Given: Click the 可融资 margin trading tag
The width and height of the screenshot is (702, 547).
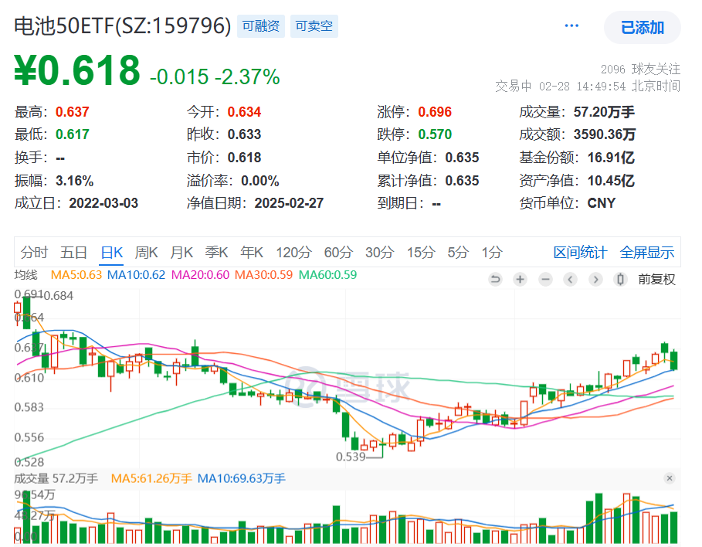Looking at the screenshot, I should tap(261, 25).
